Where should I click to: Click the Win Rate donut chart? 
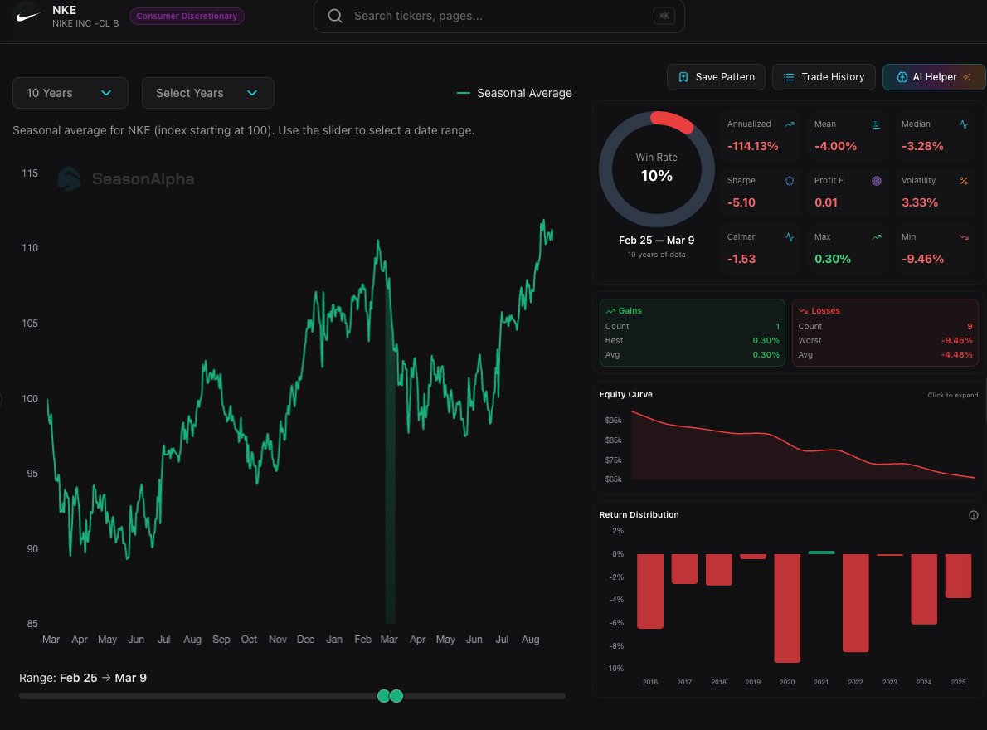657,169
